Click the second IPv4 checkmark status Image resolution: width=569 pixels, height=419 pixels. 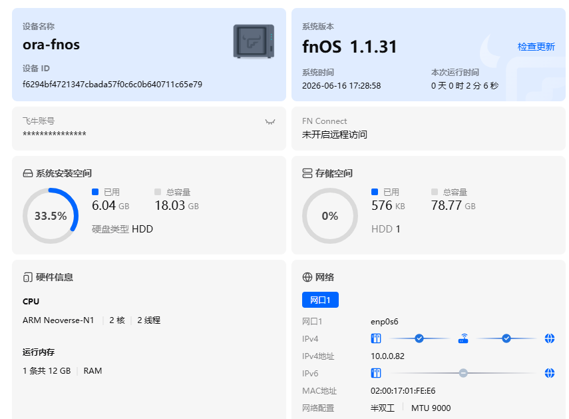pos(506,338)
